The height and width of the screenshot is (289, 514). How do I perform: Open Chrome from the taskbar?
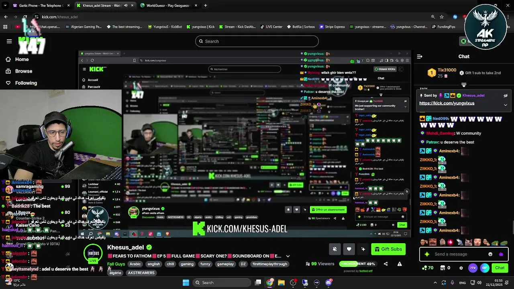pos(269,283)
